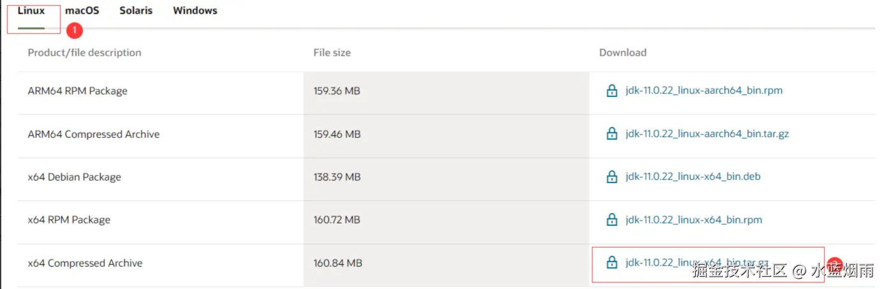The height and width of the screenshot is (289, 884).
Task: Click lock icon beside linux-x64 deb download
Action: tap(612, 177)
